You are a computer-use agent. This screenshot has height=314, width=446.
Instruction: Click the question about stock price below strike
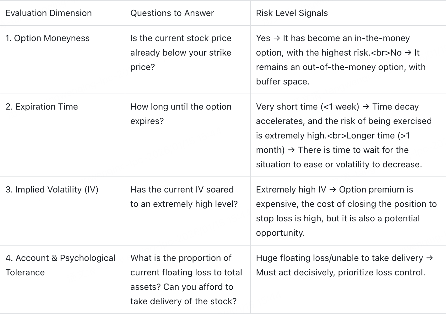pos(181,53)
